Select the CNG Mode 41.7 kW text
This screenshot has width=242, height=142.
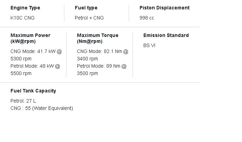pyautogui.click(x=36, y=51)
